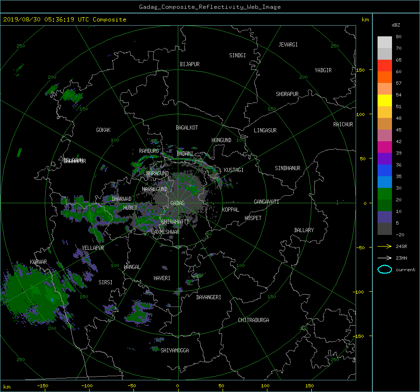
Task: Click the dBZ legend heading
Action: (396, 25)
